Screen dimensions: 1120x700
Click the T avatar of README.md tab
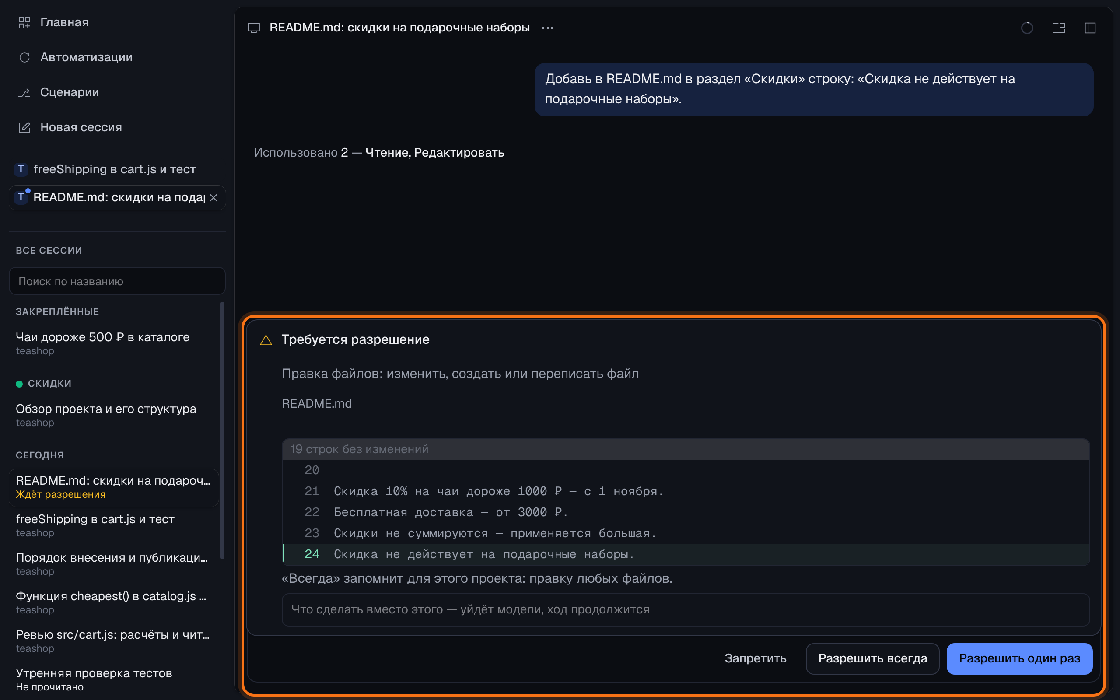tap(21, 198)
